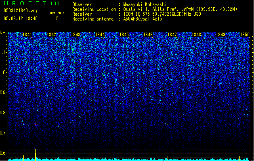Click the date stamp 05.09.12 18:40
The width and height of the screenshot is (254, 161).
[21, 19]
